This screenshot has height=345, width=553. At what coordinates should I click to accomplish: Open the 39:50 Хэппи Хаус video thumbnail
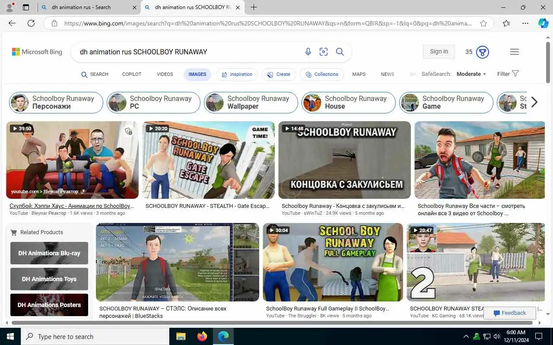click(x=73, y=160)
